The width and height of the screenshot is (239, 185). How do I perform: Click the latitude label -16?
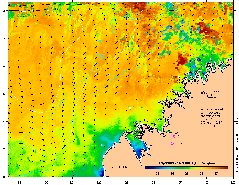click(3, 122)
